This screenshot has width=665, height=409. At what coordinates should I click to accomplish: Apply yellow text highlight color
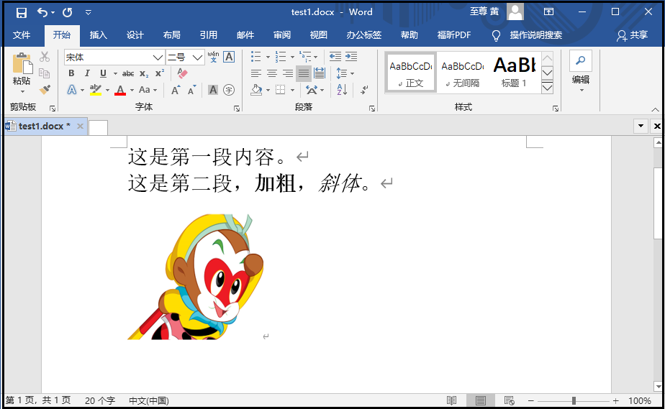96,90
